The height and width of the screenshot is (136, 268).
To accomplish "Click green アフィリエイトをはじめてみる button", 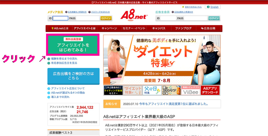I will click(x=73, y=45).
